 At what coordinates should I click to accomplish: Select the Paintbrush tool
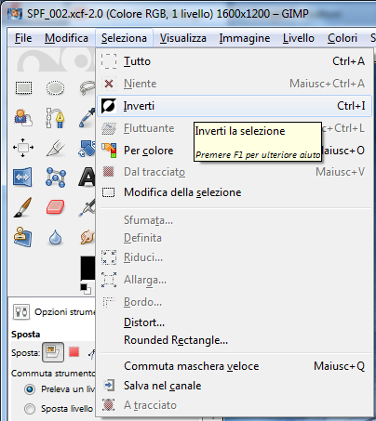(23, 207)
